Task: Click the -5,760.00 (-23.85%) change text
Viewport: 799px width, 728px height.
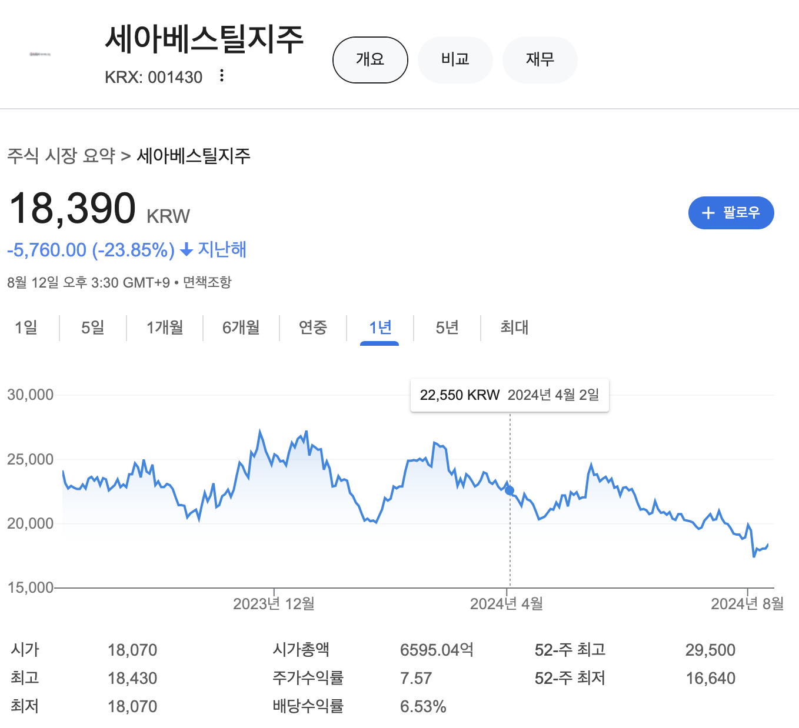Action: pos(91,251)
